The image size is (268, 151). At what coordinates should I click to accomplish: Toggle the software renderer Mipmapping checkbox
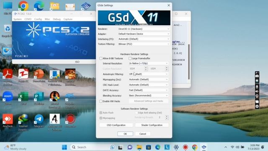(x=101, y=118)
